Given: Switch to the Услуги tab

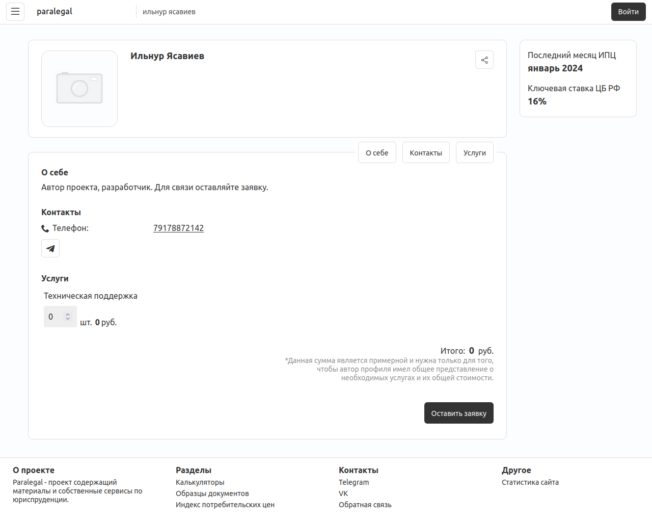Looking at the screenshot, I should coord(475,152).
